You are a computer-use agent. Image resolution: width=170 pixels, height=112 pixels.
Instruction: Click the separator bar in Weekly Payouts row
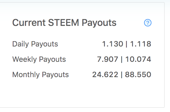point(122,59)
